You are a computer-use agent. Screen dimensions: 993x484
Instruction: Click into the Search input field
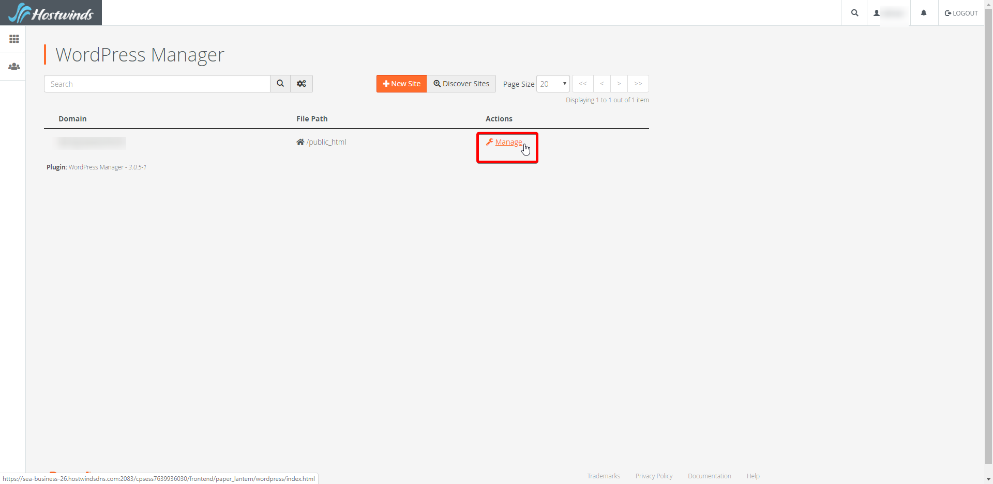[x=157, y=84]
